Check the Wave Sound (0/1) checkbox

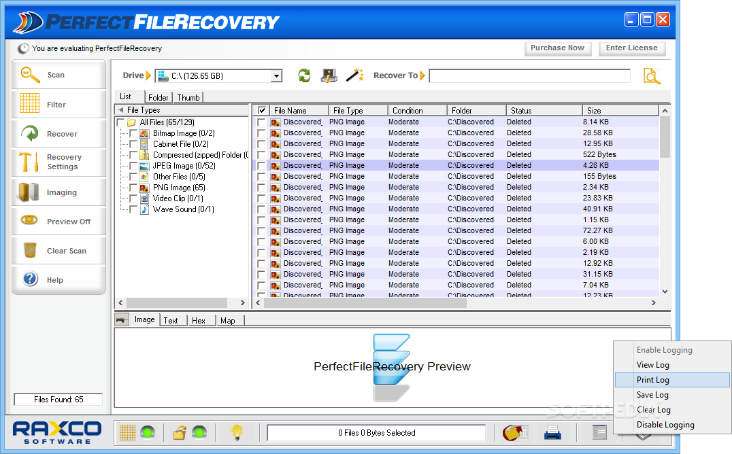click(x=133, y=209)
